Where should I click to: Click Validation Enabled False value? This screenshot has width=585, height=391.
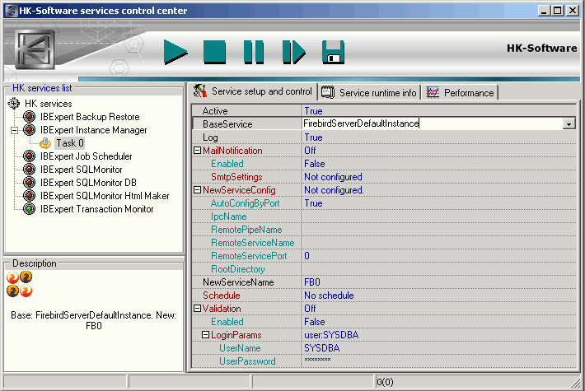tap(315, 322)
